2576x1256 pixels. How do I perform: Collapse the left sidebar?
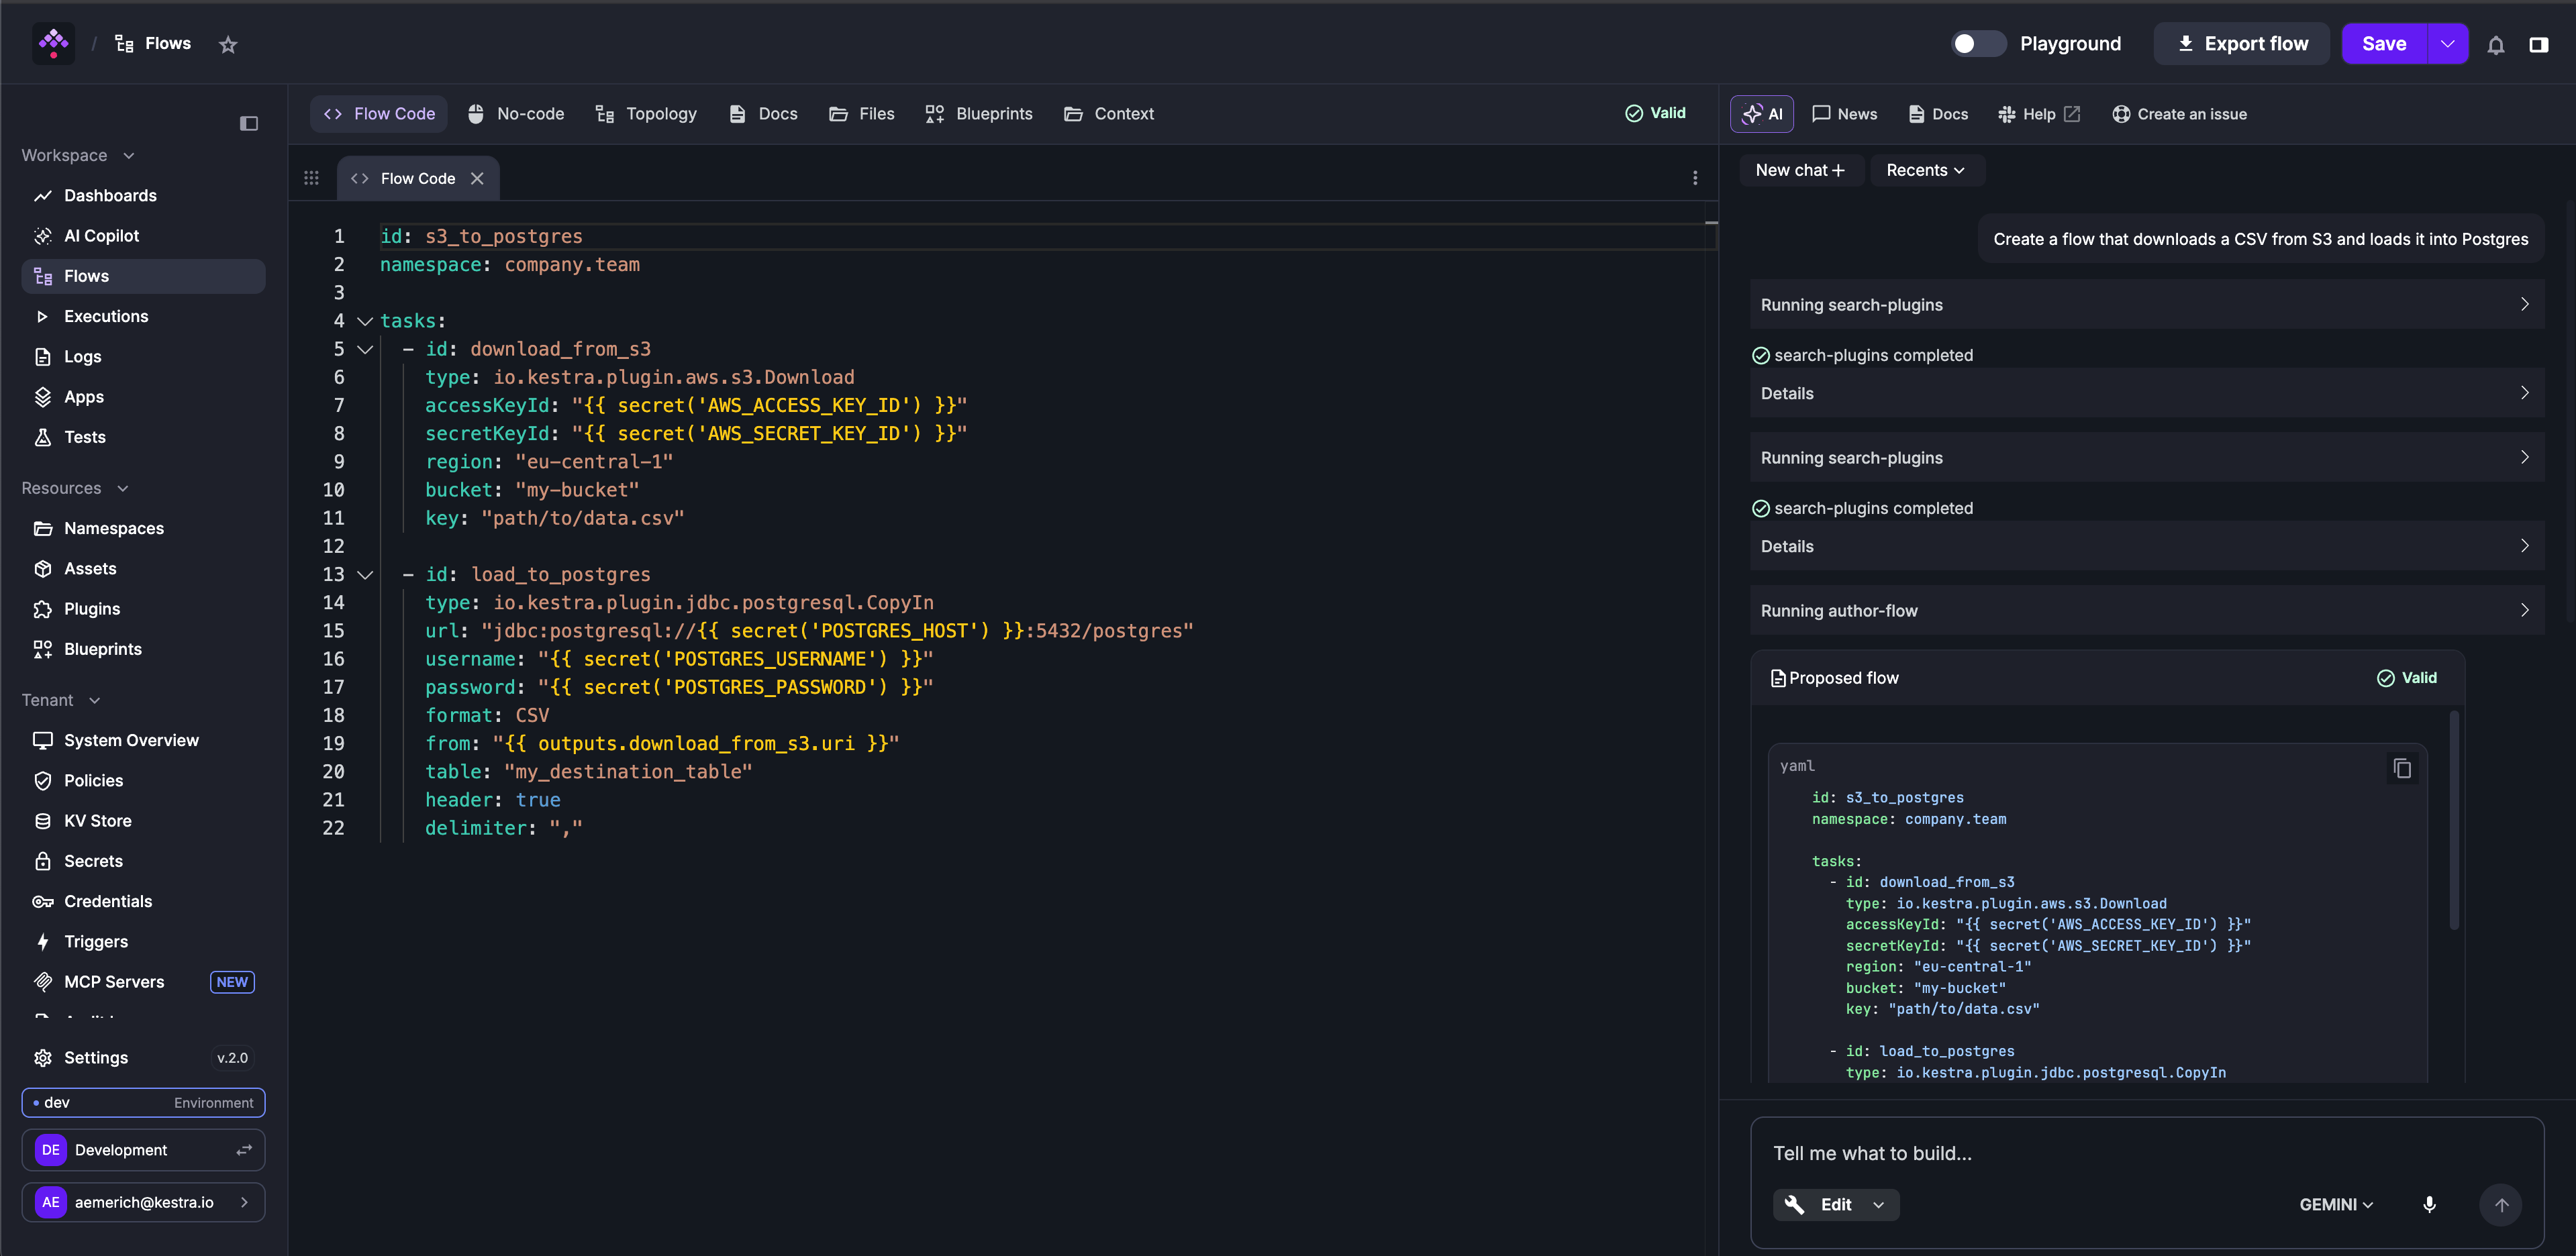point(249,123)
